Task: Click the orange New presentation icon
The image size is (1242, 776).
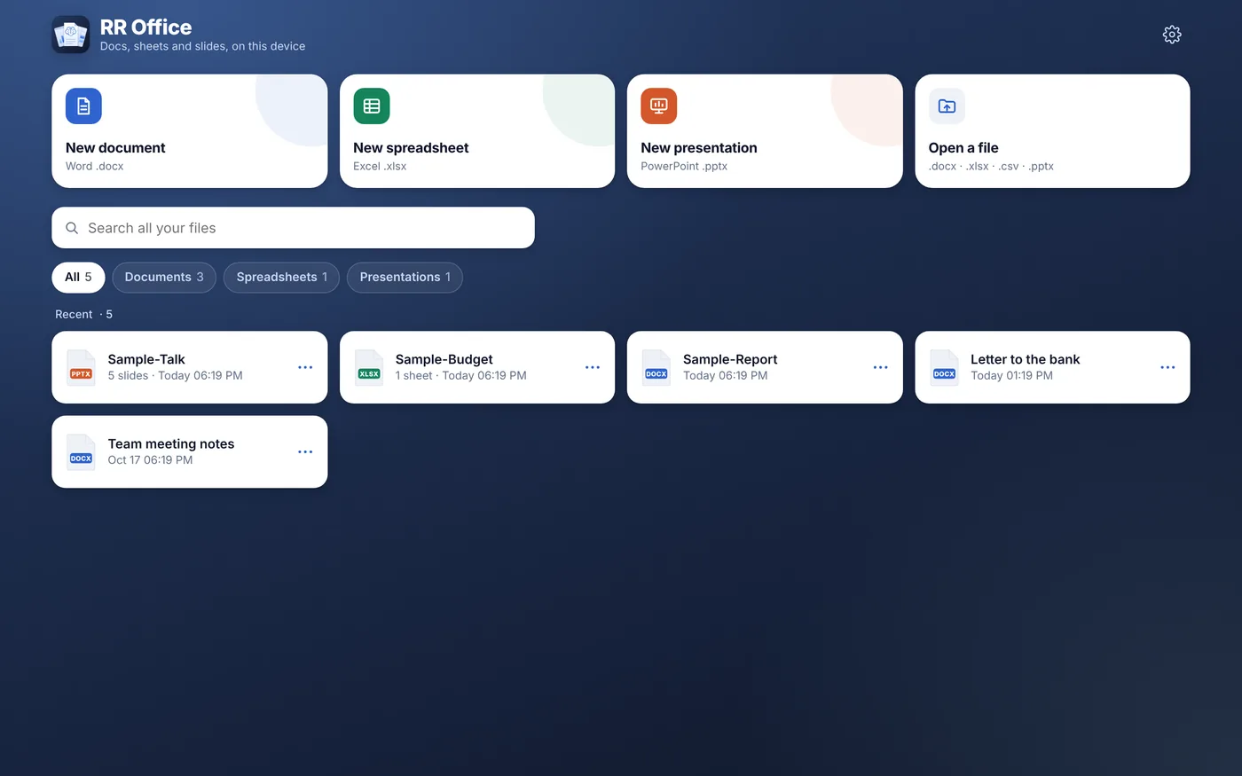Action: pyautogui.click(x=659, y=106)
